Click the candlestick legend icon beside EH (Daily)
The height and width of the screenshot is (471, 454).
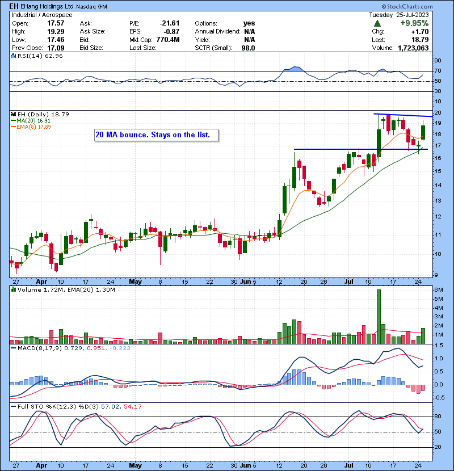point(13,114)
